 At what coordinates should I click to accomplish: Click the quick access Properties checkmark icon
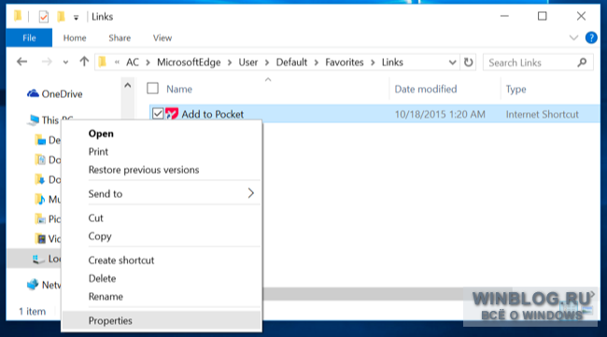click(44, 17)
